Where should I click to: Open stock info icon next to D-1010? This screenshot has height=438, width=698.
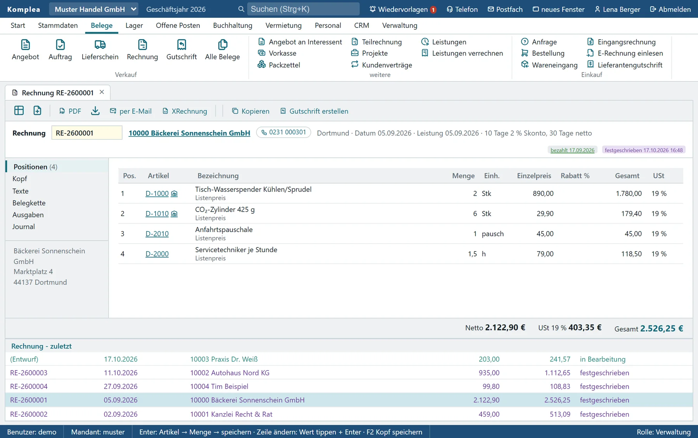click(x=174, y=214)
